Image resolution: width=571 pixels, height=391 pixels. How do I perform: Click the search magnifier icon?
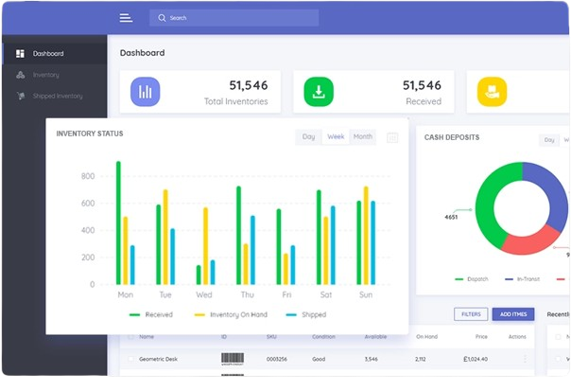pyautogui.click(x=162, y=18)
